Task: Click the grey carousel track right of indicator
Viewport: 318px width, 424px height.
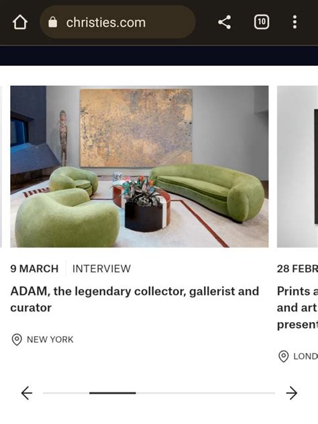Action: tap(205, 393)
